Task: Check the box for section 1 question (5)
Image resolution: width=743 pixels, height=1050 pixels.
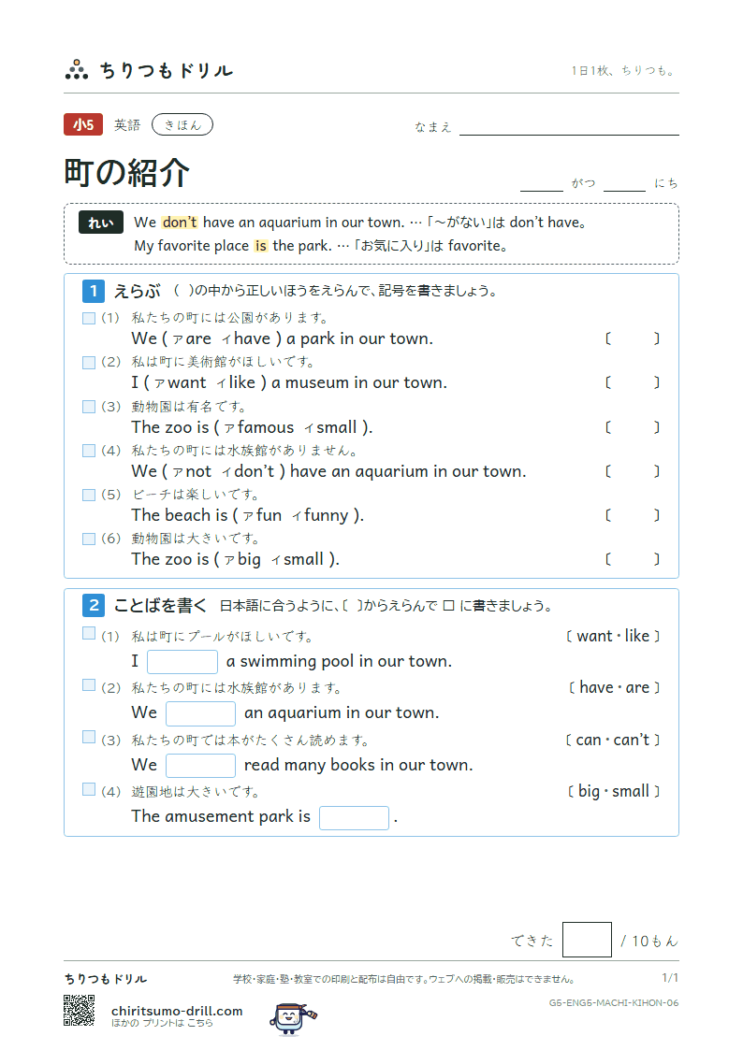Action: tap(89, 495)
